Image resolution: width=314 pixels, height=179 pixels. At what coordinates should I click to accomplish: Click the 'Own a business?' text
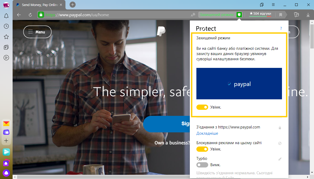tap(172, 143)
